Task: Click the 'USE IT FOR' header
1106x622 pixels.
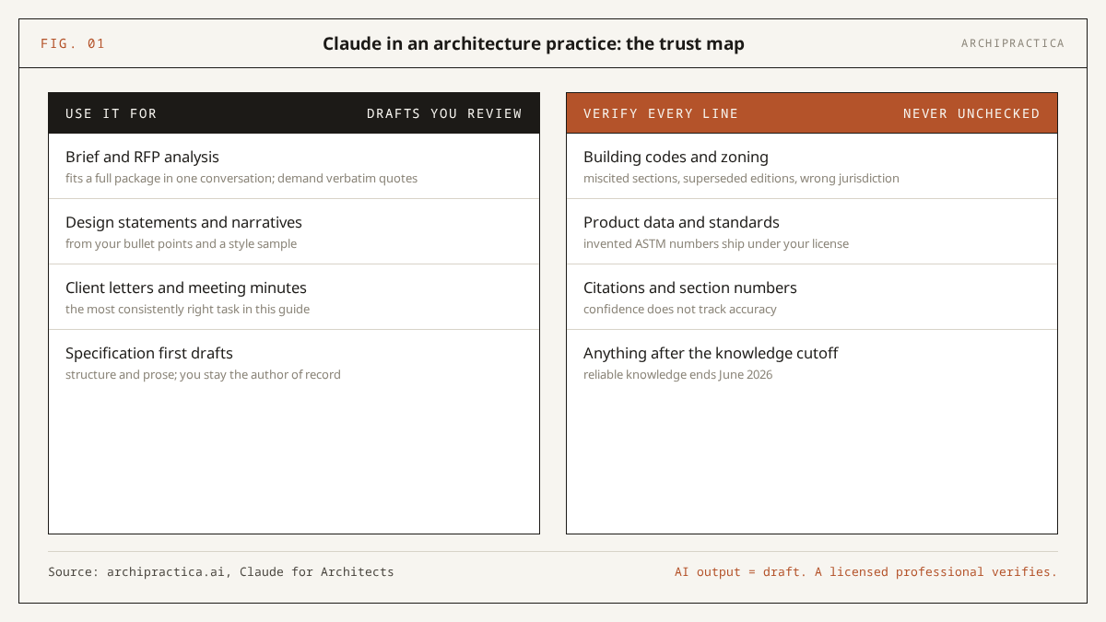Action: click(x=112, y=113)
